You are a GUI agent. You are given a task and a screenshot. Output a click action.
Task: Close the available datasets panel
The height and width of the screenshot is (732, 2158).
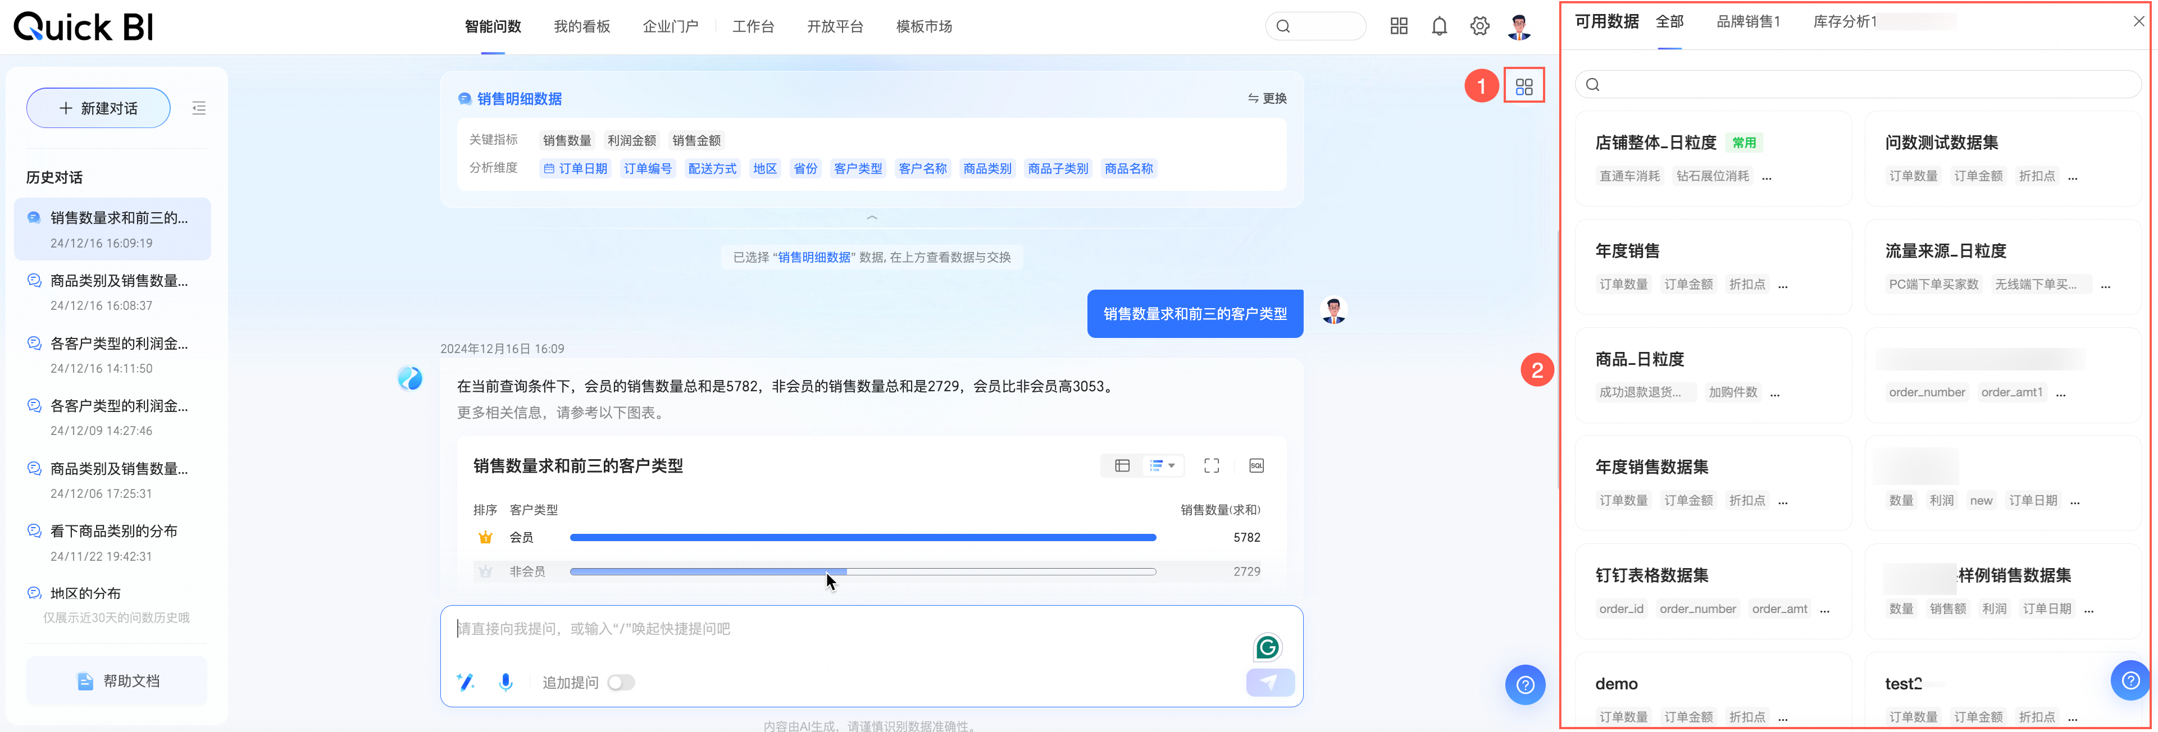point(2138,22)
